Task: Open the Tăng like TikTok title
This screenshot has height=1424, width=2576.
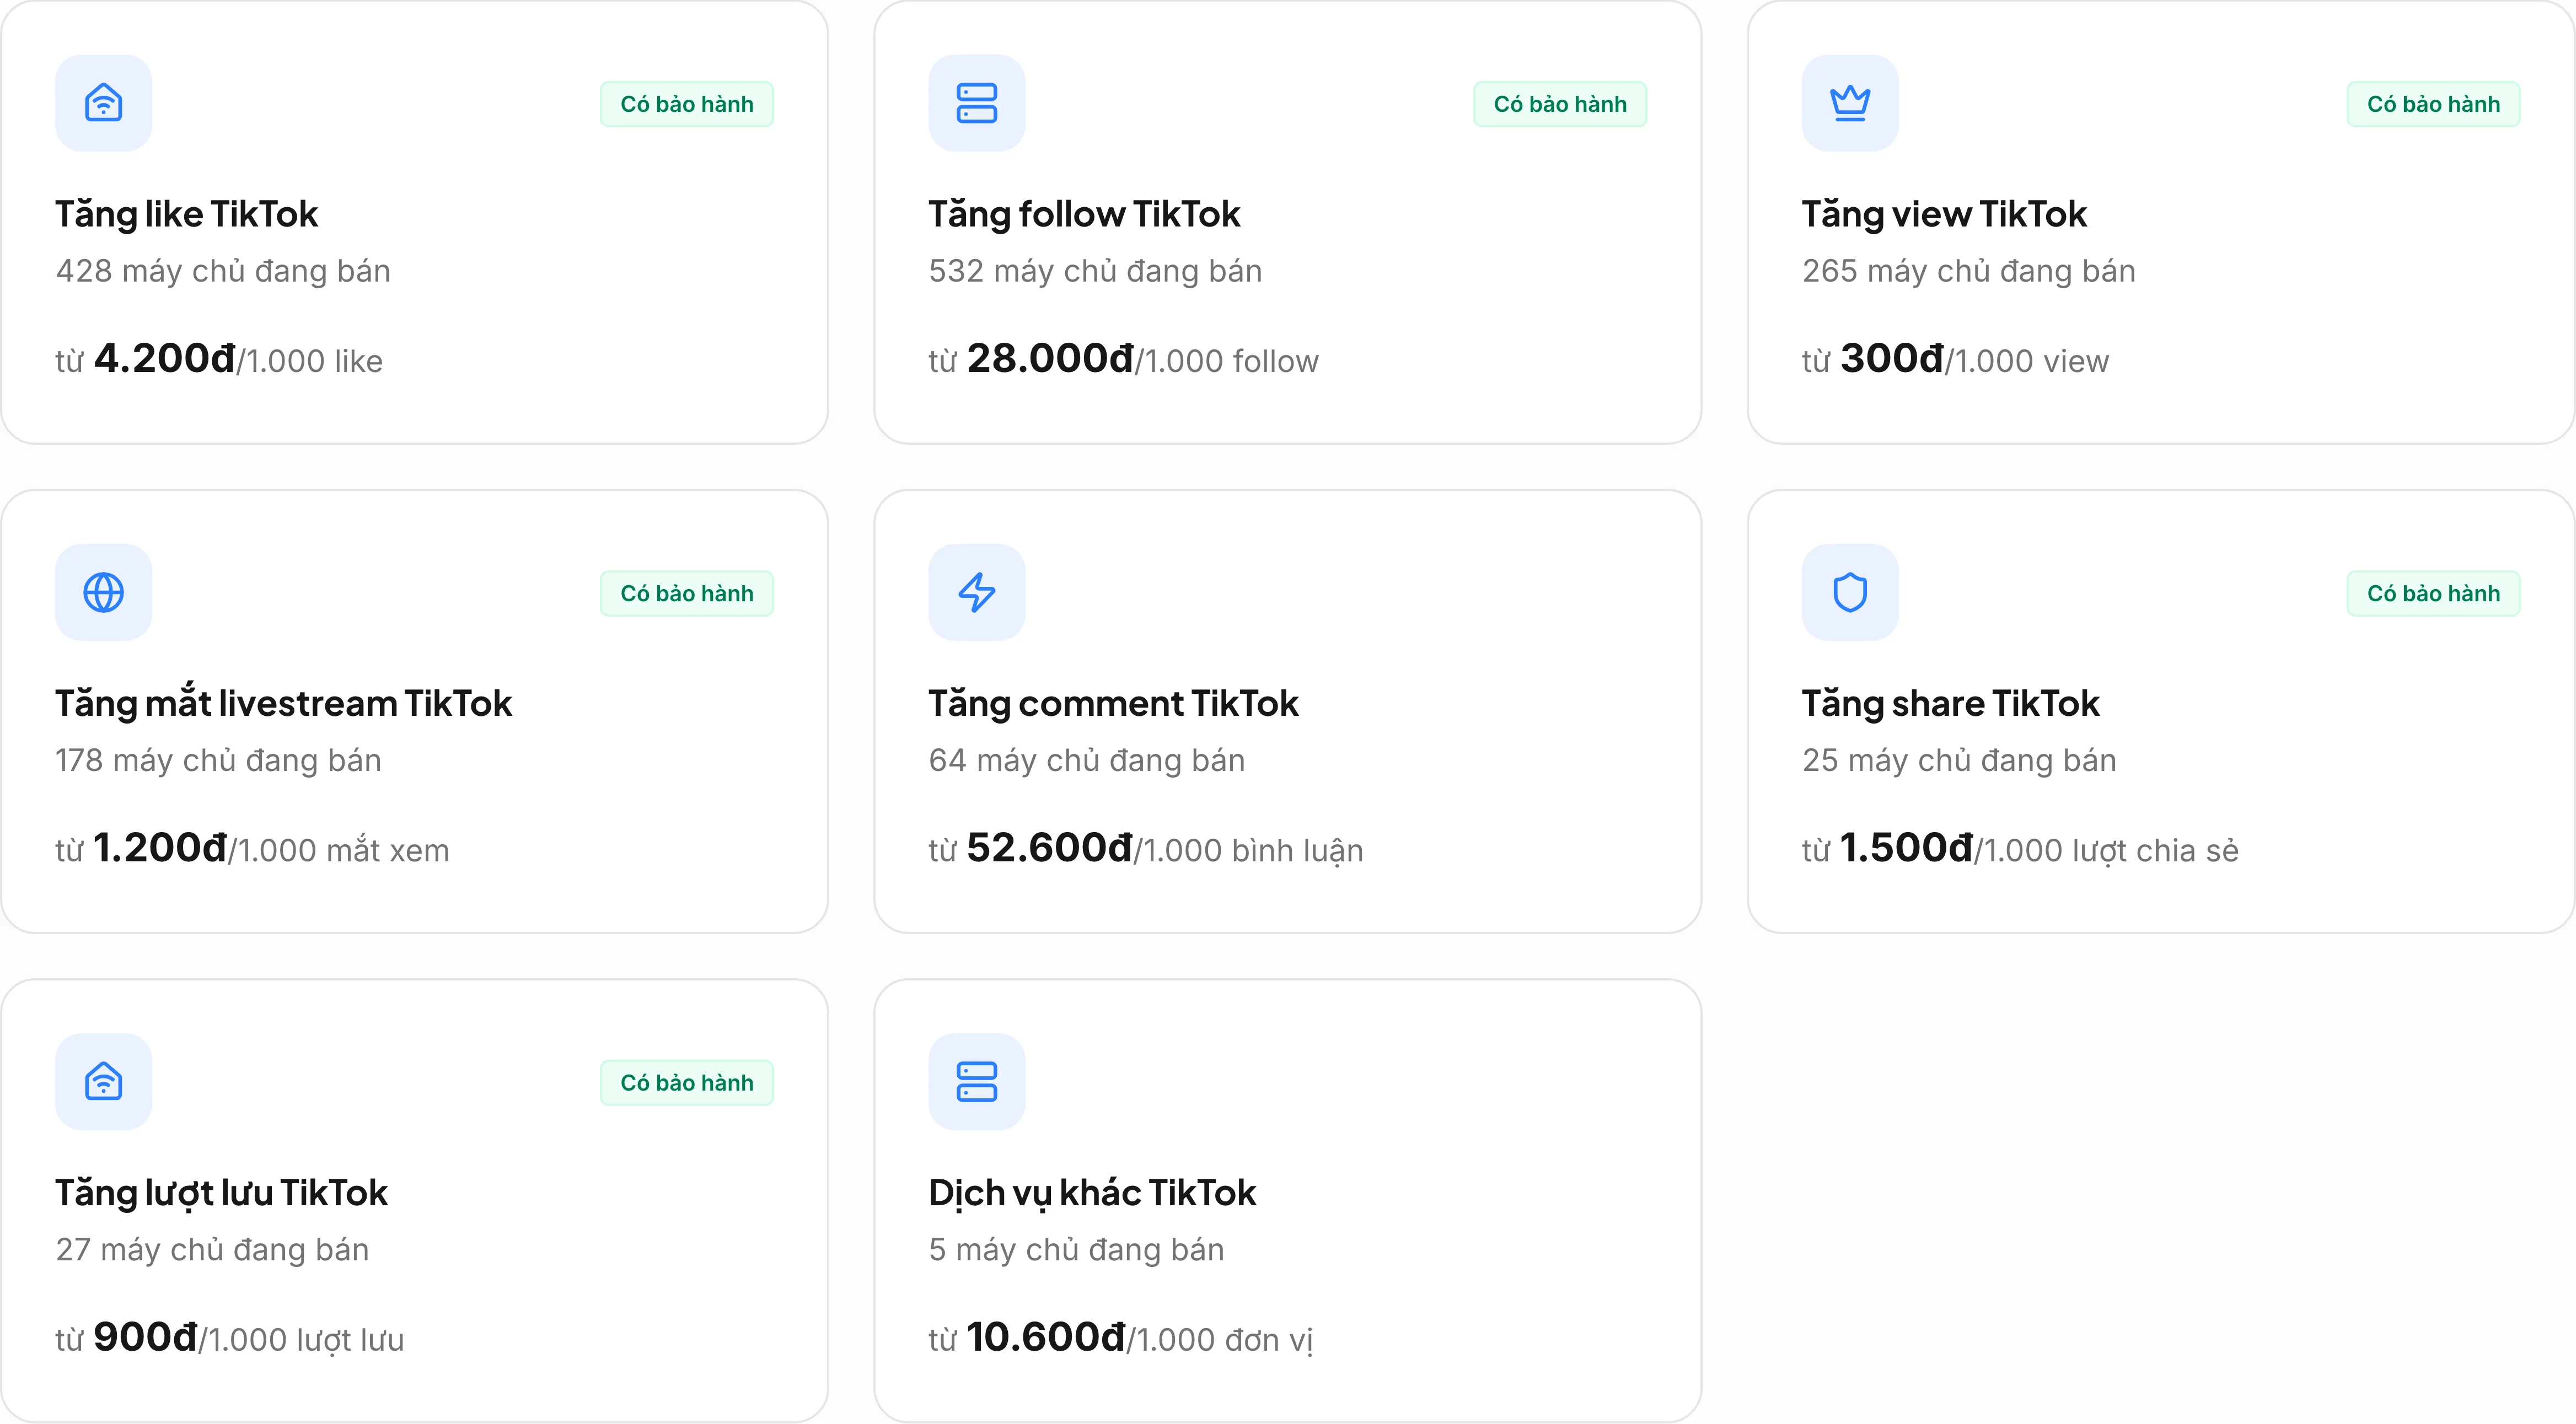Action: [x=186, y=215]
